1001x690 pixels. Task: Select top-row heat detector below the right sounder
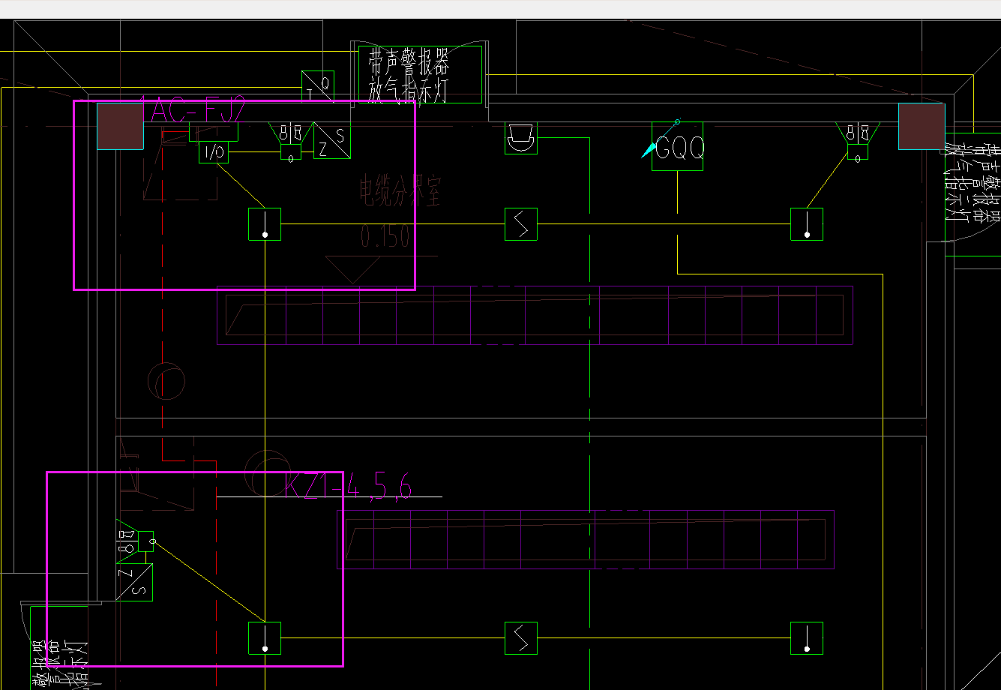point(807,224)
